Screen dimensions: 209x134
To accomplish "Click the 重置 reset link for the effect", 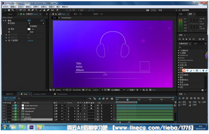I will click(29, 20).
